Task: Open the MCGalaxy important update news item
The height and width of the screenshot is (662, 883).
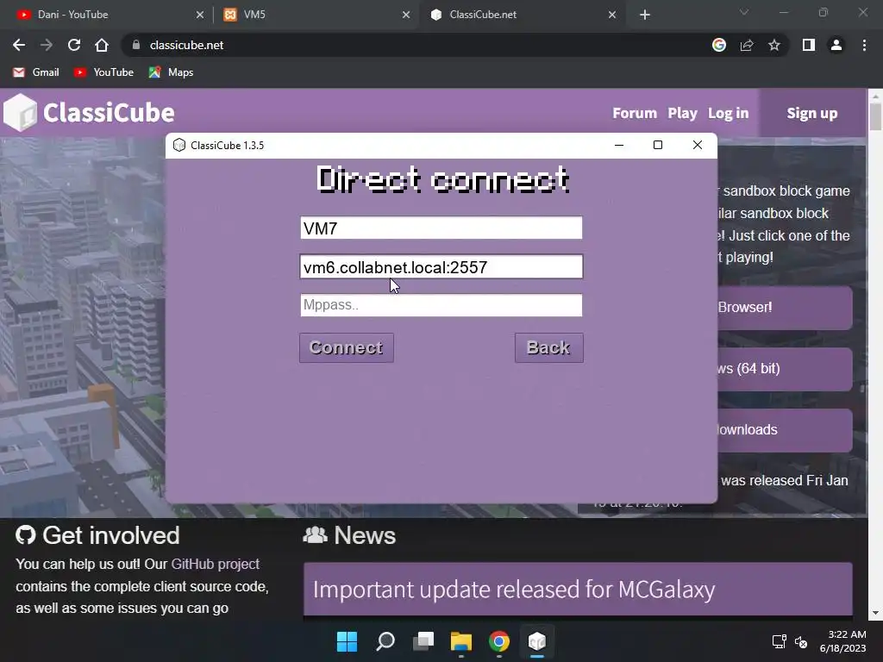Action: pyautogui.click(x=578, y=590)
